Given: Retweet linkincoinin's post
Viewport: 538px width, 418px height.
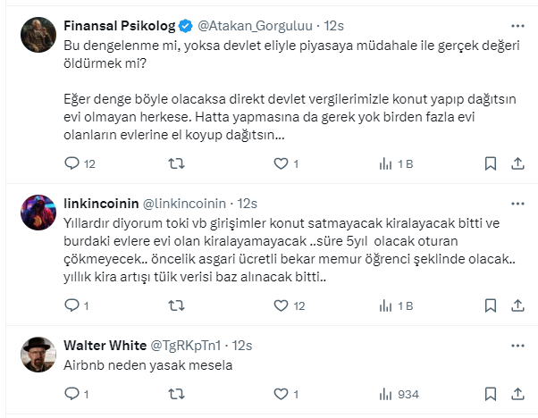Looking at the screenshot, I should click(177, 305).
